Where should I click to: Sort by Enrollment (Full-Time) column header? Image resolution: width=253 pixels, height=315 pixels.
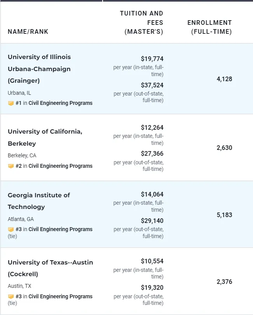point(210,27)
